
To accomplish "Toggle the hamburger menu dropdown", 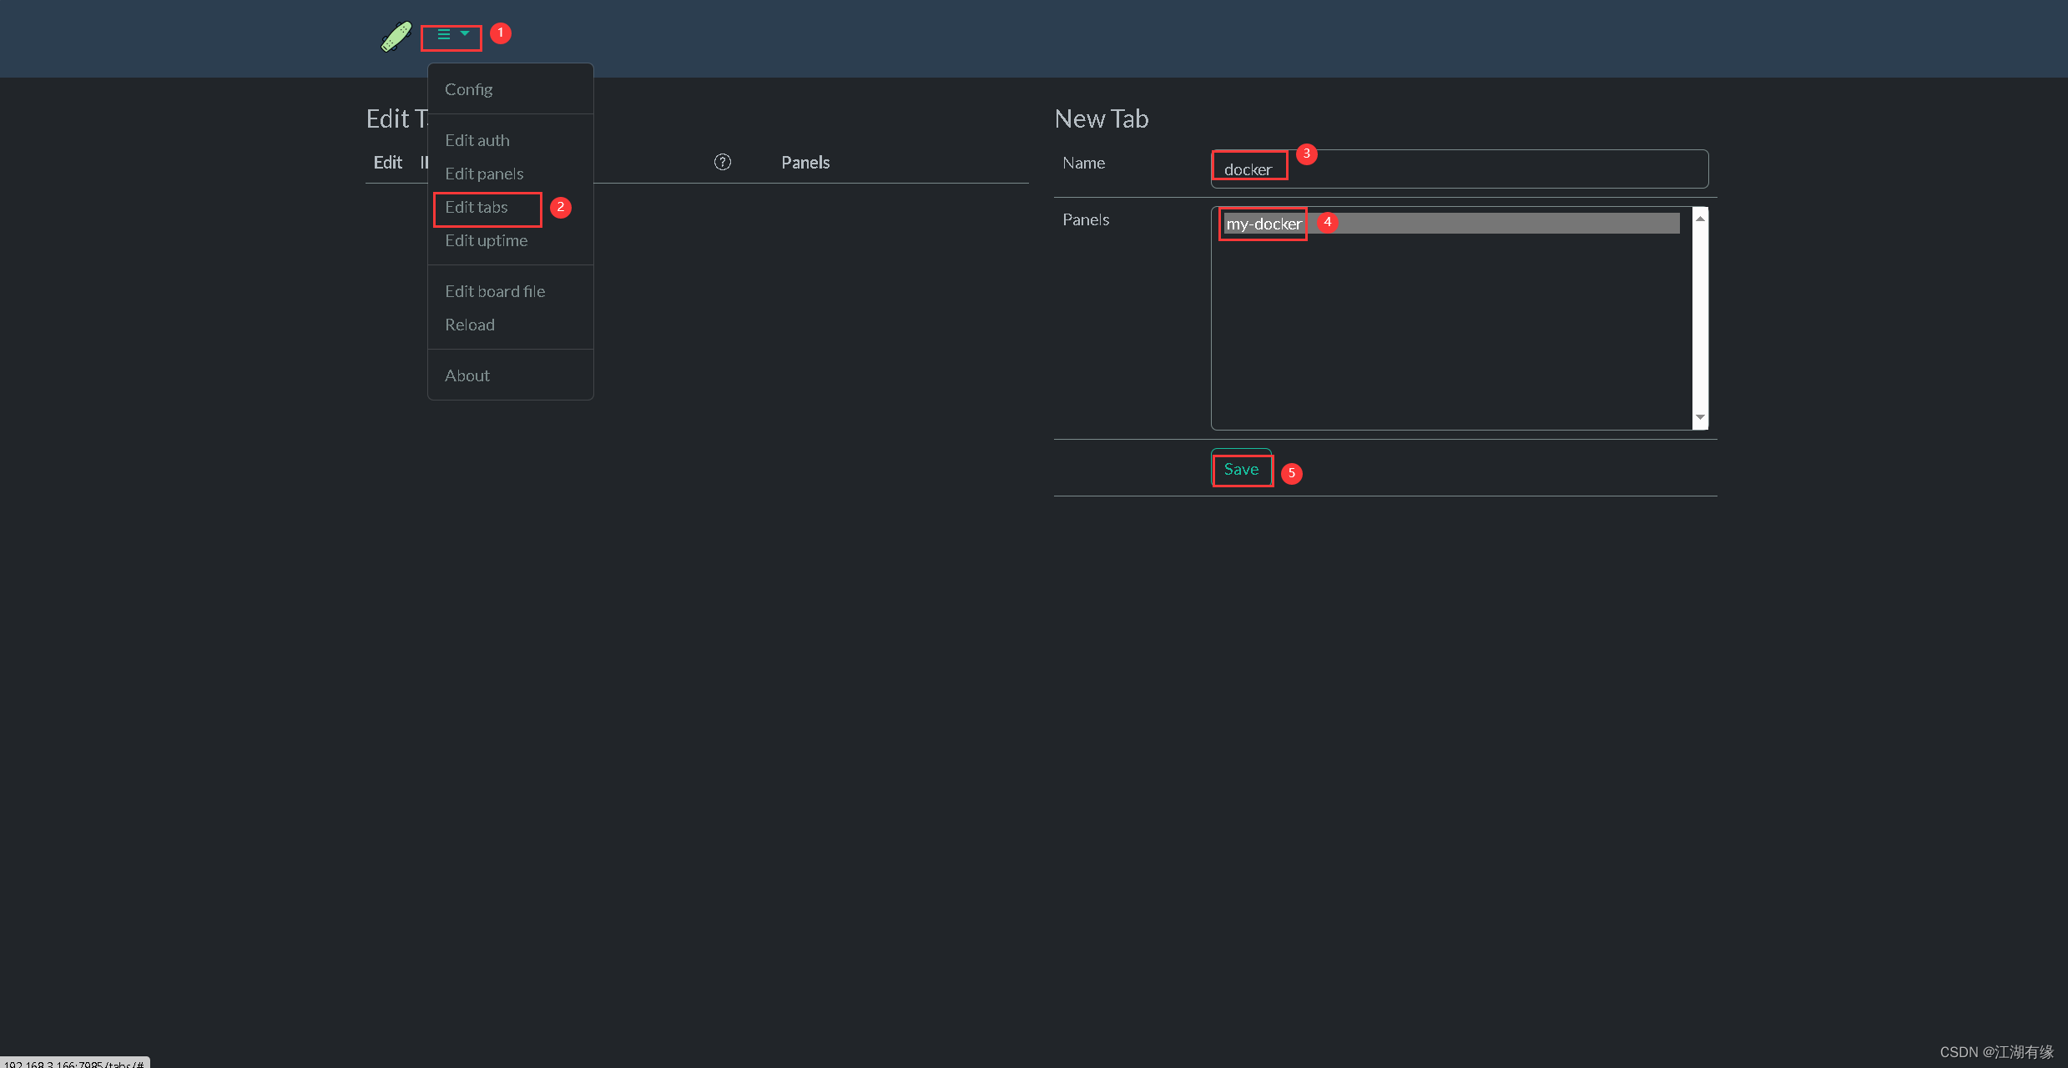I will (x=451, y=35).
